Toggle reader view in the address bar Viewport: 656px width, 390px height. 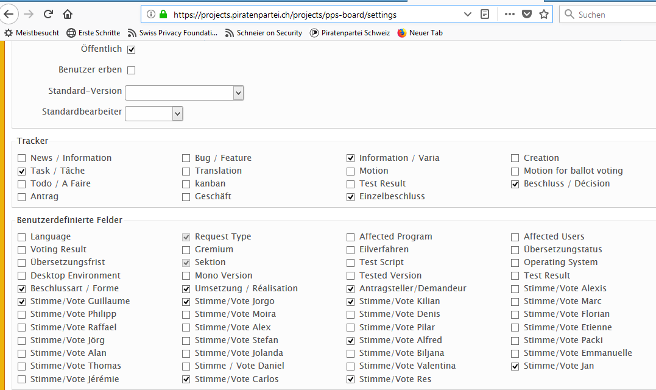[485, 14]
